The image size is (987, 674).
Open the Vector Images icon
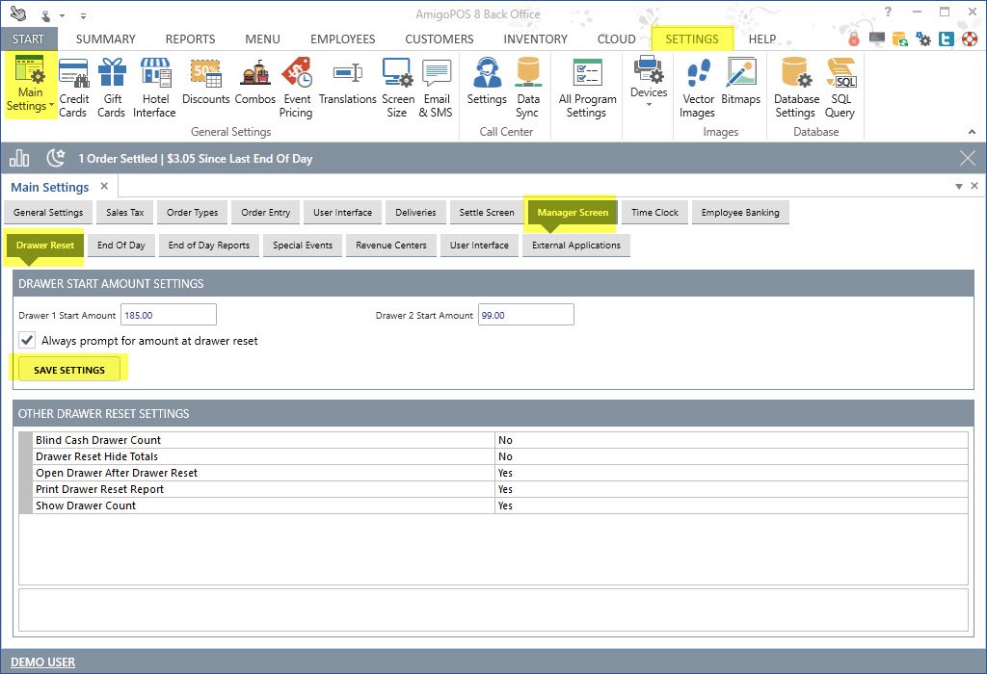click(x=697, y=86)
